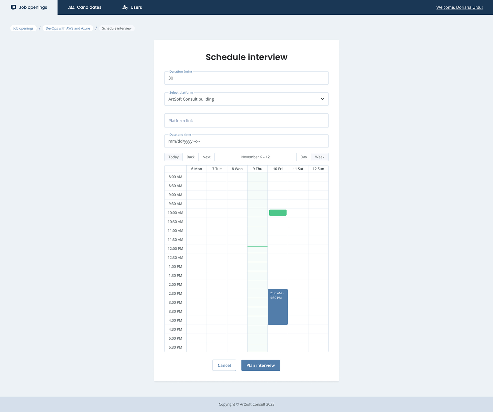Select the 6 Mon column header
The width and height of the screenshot is (493, 412).
tap(197, 169)
